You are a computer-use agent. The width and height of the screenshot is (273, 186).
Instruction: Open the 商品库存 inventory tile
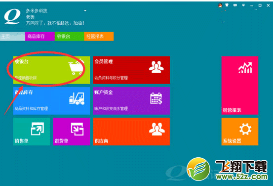[51, 101]
